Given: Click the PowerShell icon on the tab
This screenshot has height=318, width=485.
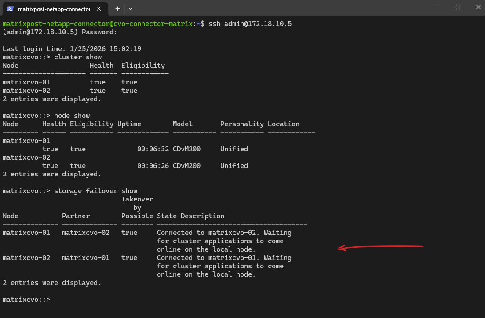Looking at the screenshot, I should click(x=10, y=8).
